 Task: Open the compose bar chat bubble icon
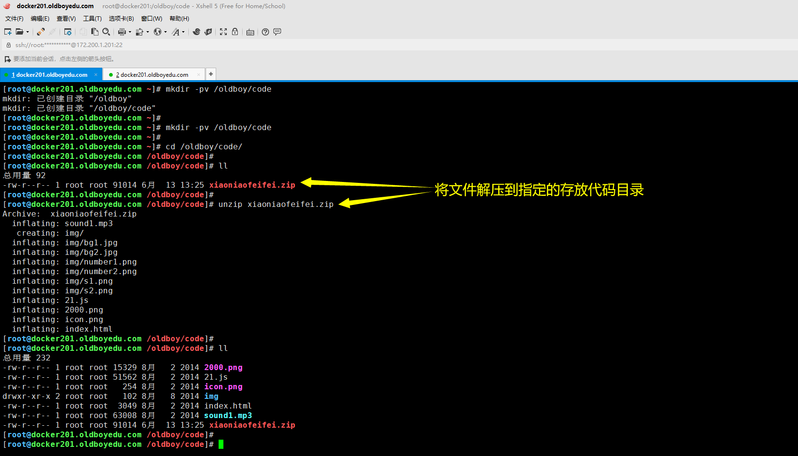(277, 32)
